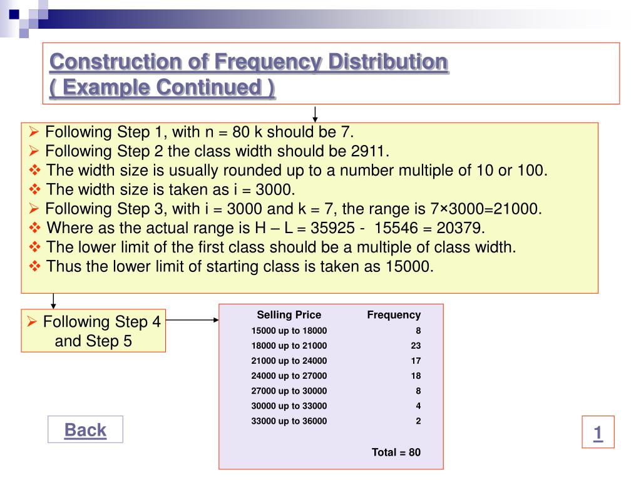Screen dimensions: 641x480
Task: Click the frequency 8 for 15000 up to 18000
Action: [x=418, y=331]
